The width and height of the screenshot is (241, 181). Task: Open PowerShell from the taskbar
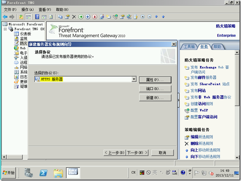pyautogui.click(x=43, y=173)
